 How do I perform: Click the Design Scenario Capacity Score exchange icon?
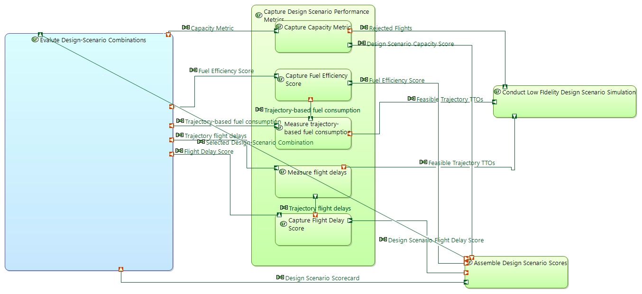pos(362,44)
